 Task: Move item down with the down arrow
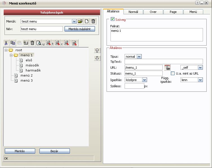pyautogui.click(x=97, y=58)
